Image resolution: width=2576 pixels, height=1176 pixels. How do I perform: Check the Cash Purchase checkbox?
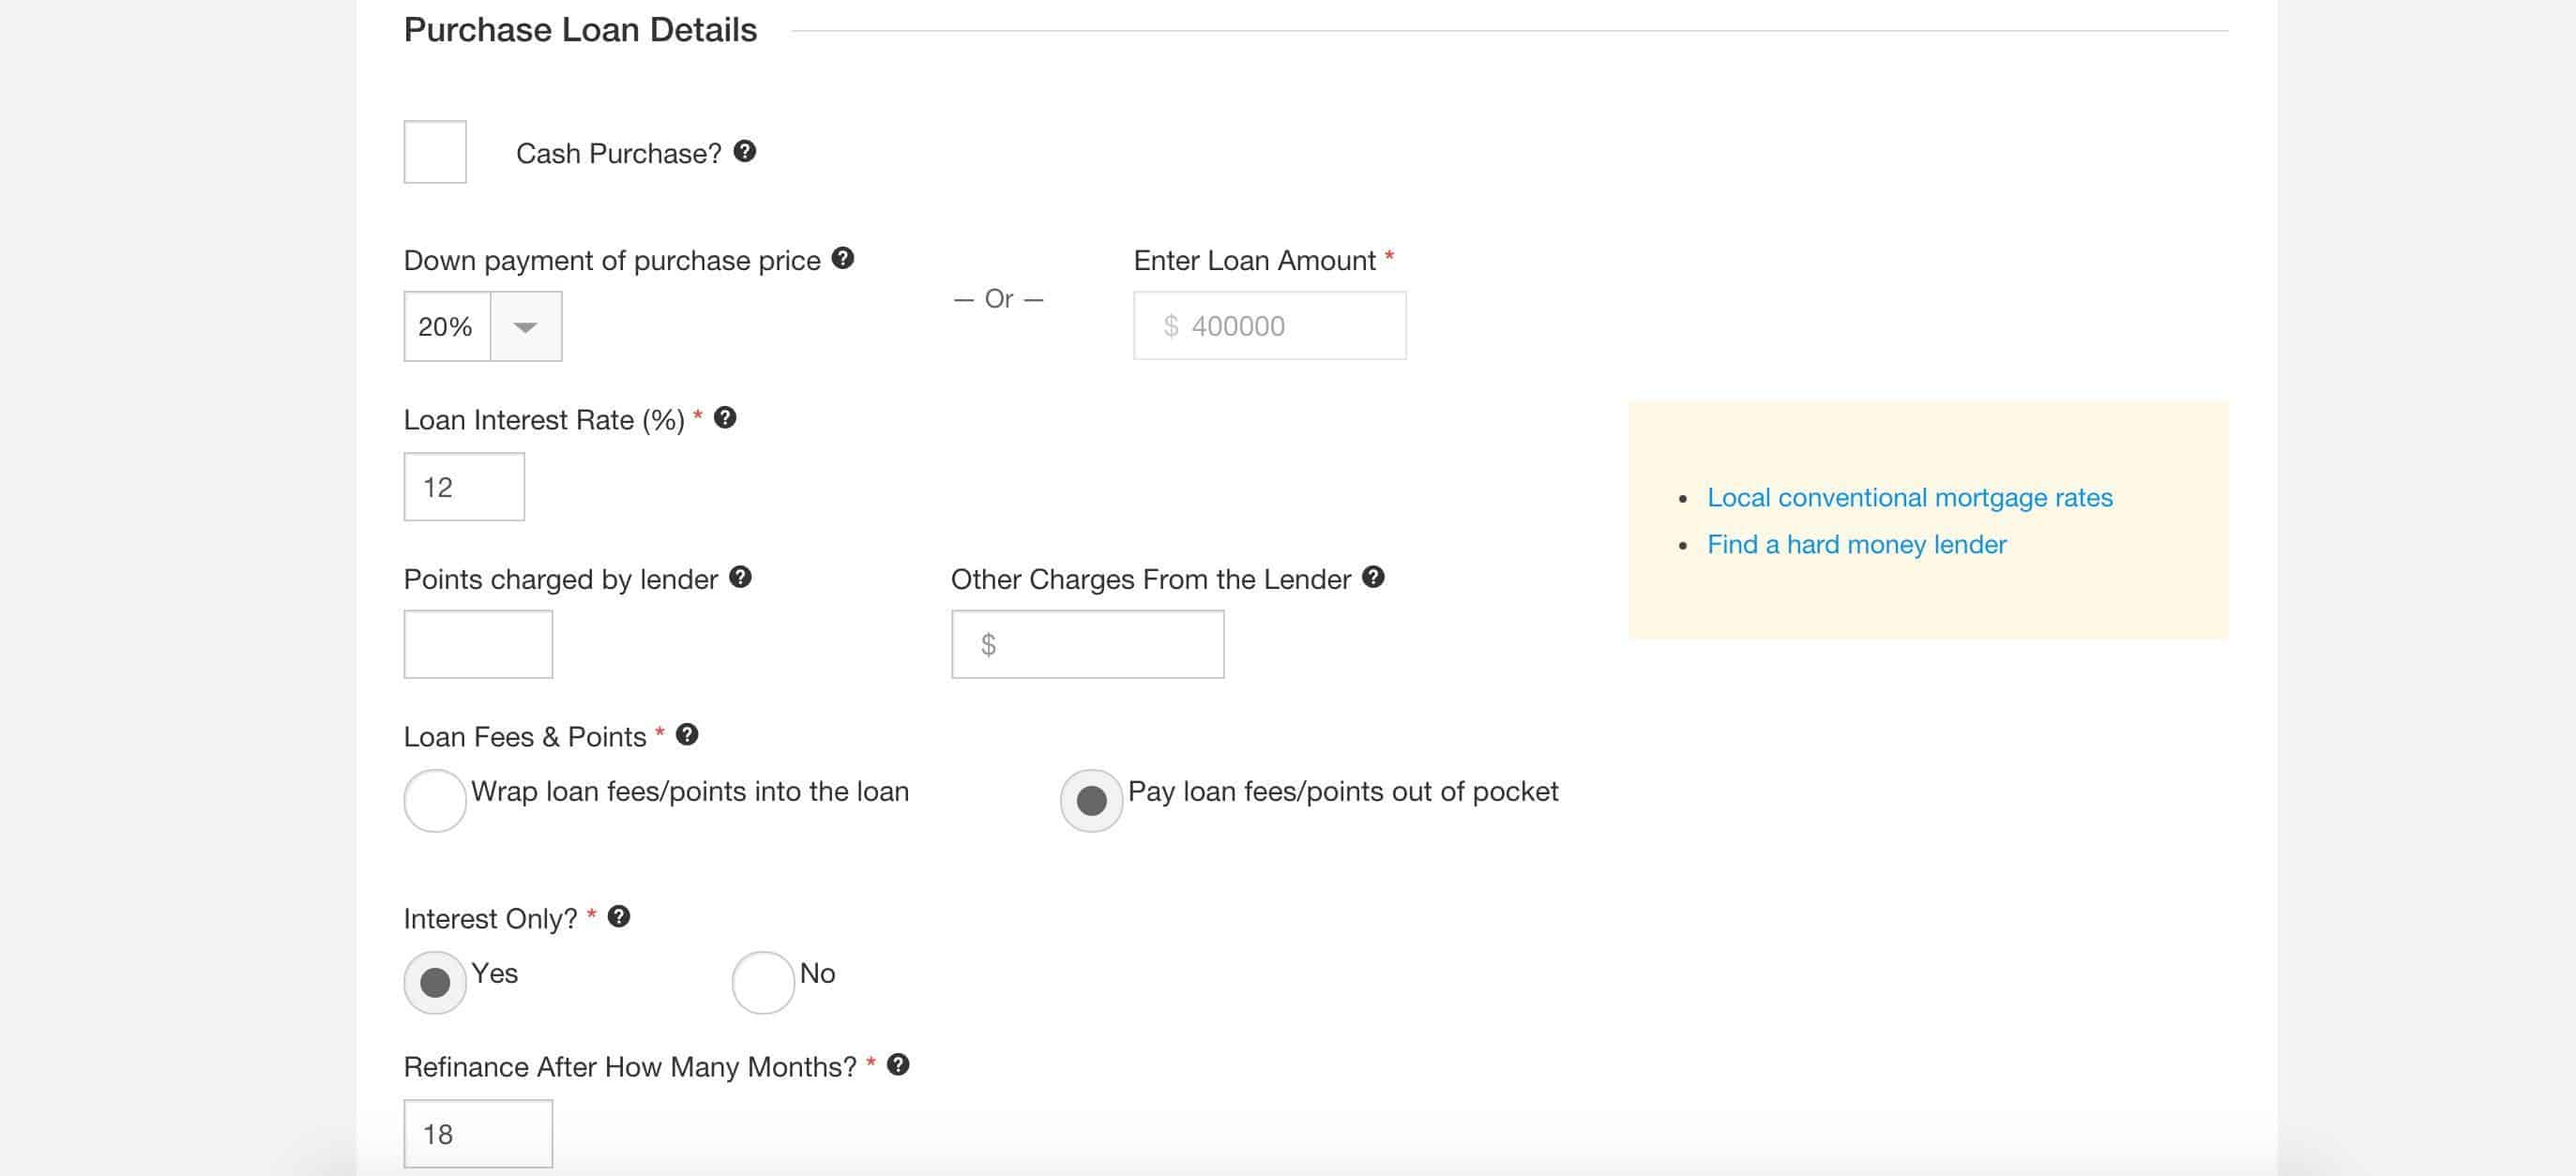[x=435, y=152]
